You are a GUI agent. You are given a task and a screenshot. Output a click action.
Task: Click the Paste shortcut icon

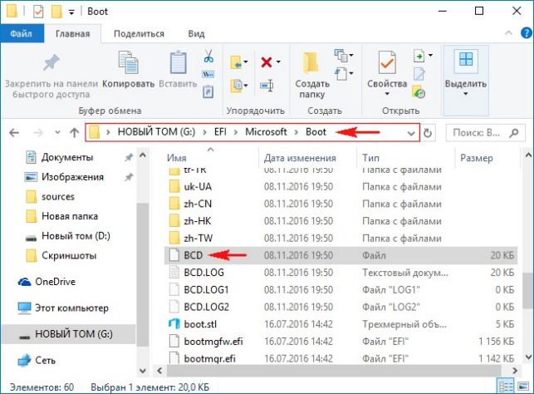(208, 91)
